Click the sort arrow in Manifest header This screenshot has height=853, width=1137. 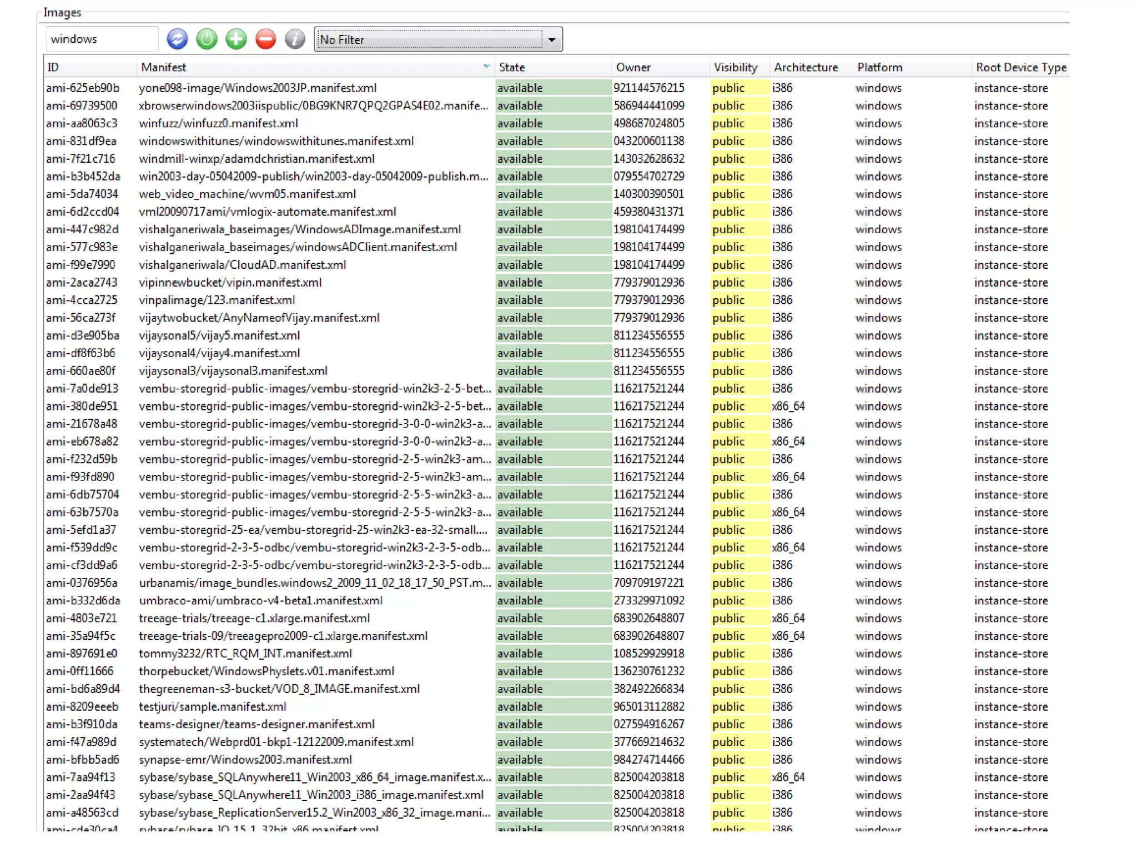(486, 67)
